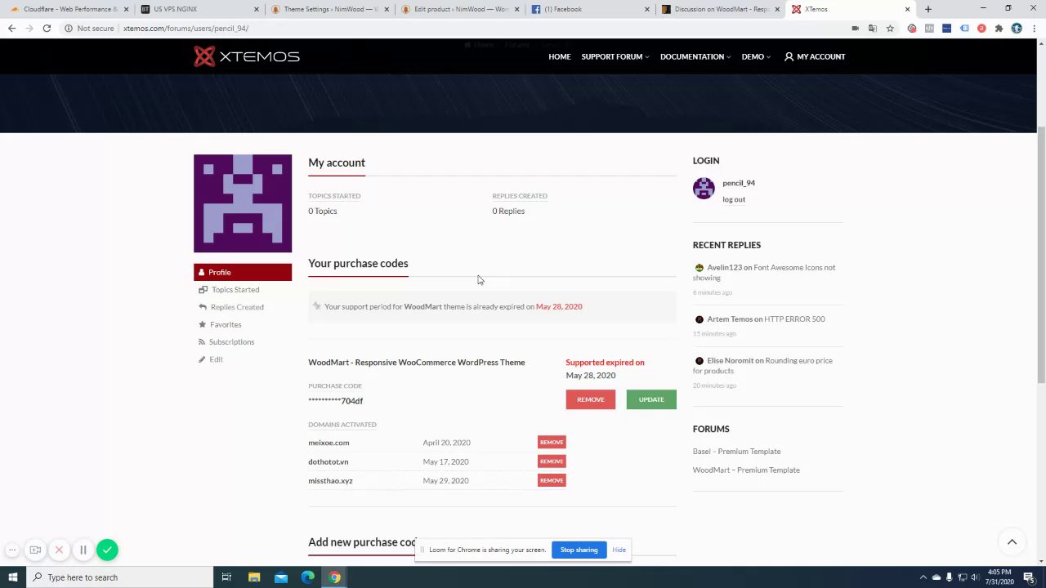Screen dimensions: 1046x588
Task: Open the Mail app on the taskbar
Action: [281, 577]
